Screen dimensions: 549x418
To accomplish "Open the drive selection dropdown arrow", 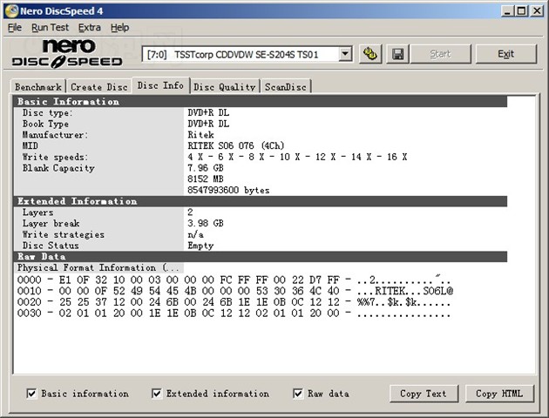I will 345,54.
